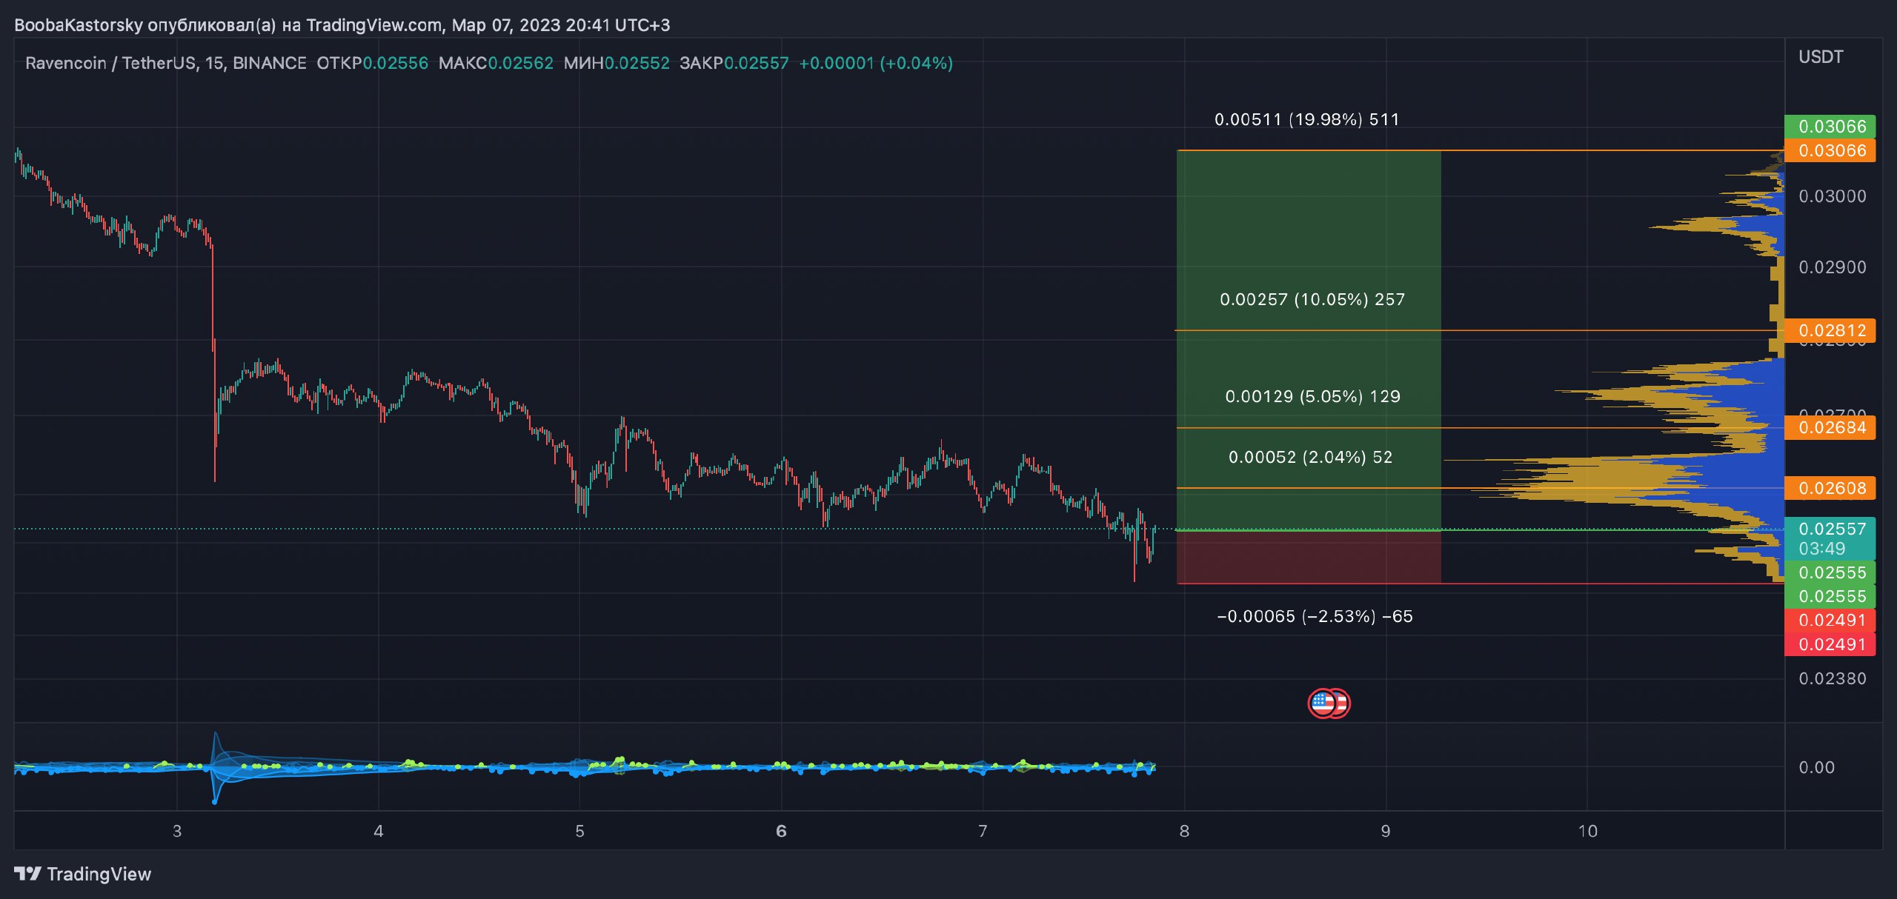This screenshot has width=1897, height=899.
Task: Click date label 5 on time axis
Action: [x=580, y=831]
